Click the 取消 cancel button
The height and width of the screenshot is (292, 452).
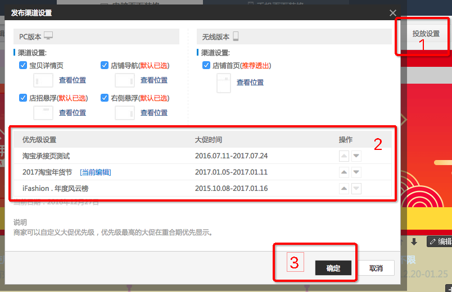tap(376, 268)
